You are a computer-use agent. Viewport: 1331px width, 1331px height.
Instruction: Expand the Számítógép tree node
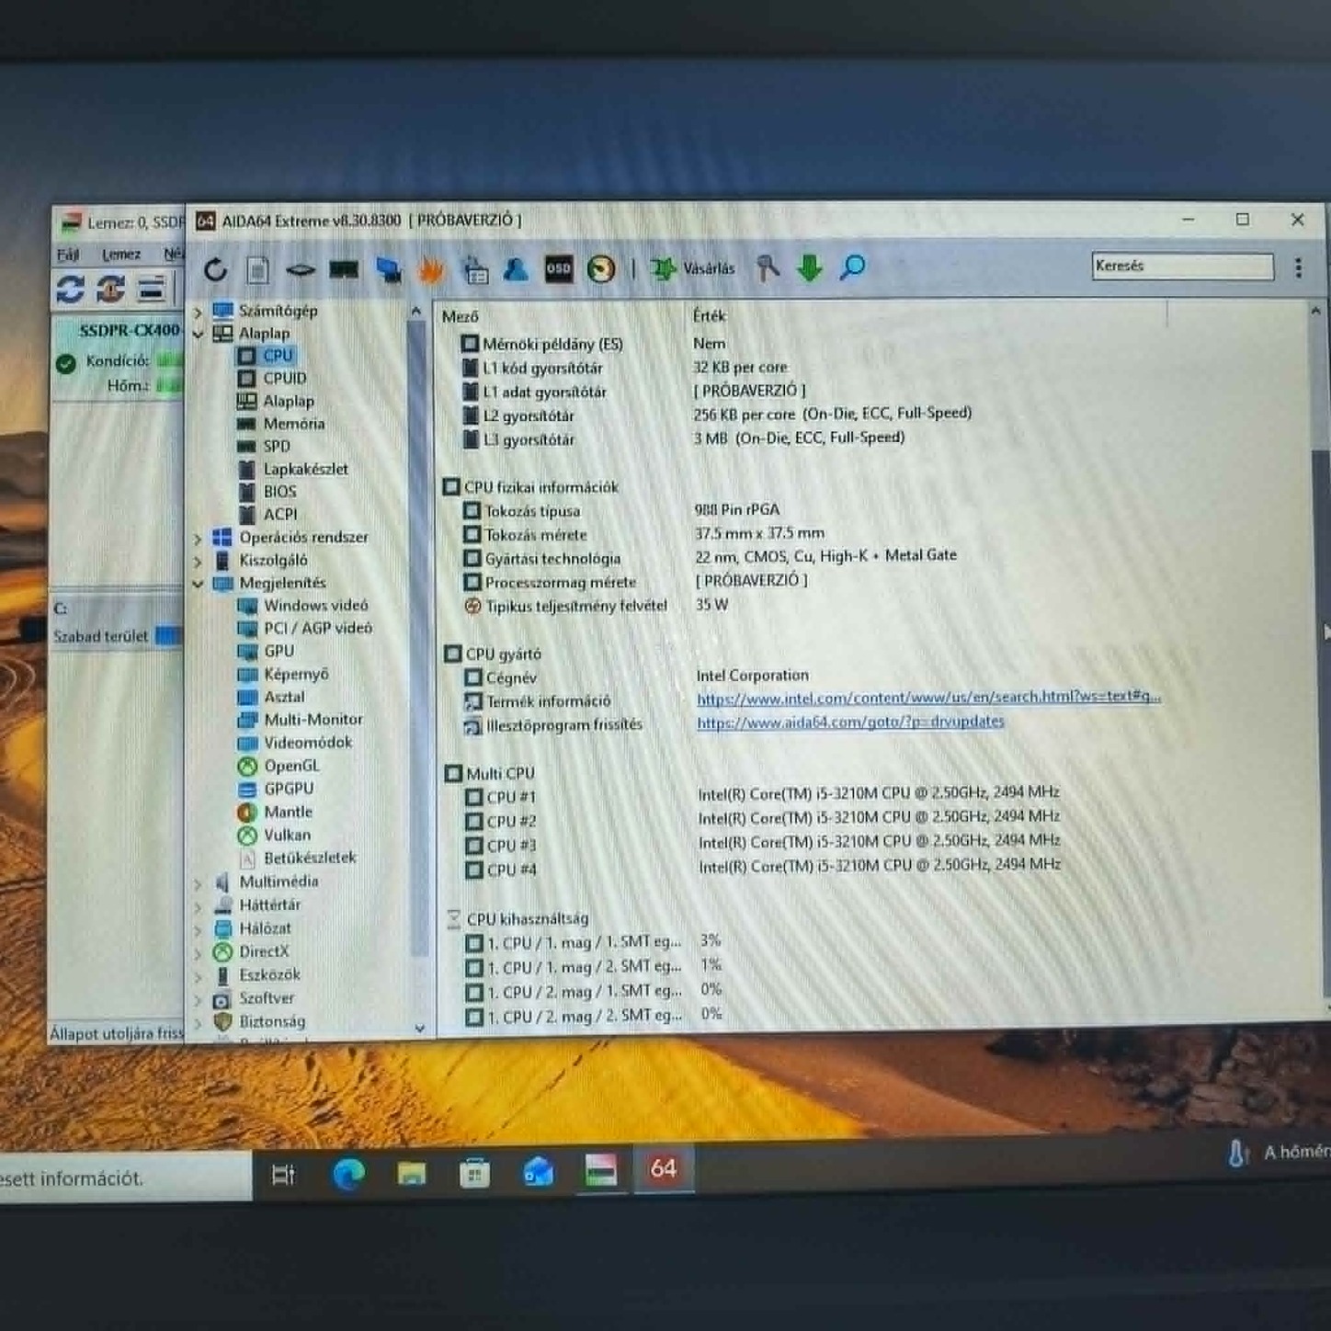click(198, 312)
